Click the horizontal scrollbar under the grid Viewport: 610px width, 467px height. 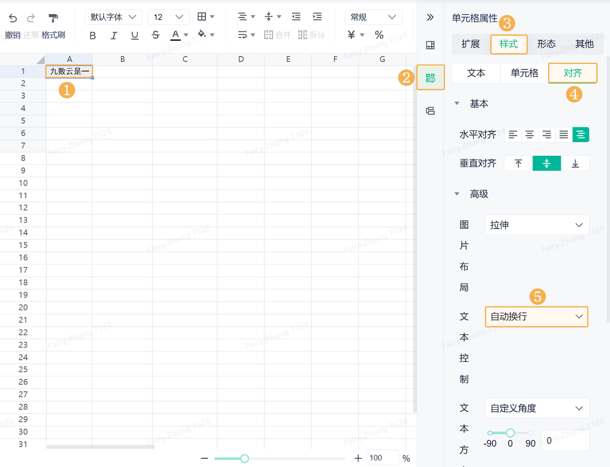click(x=101, y=447)
